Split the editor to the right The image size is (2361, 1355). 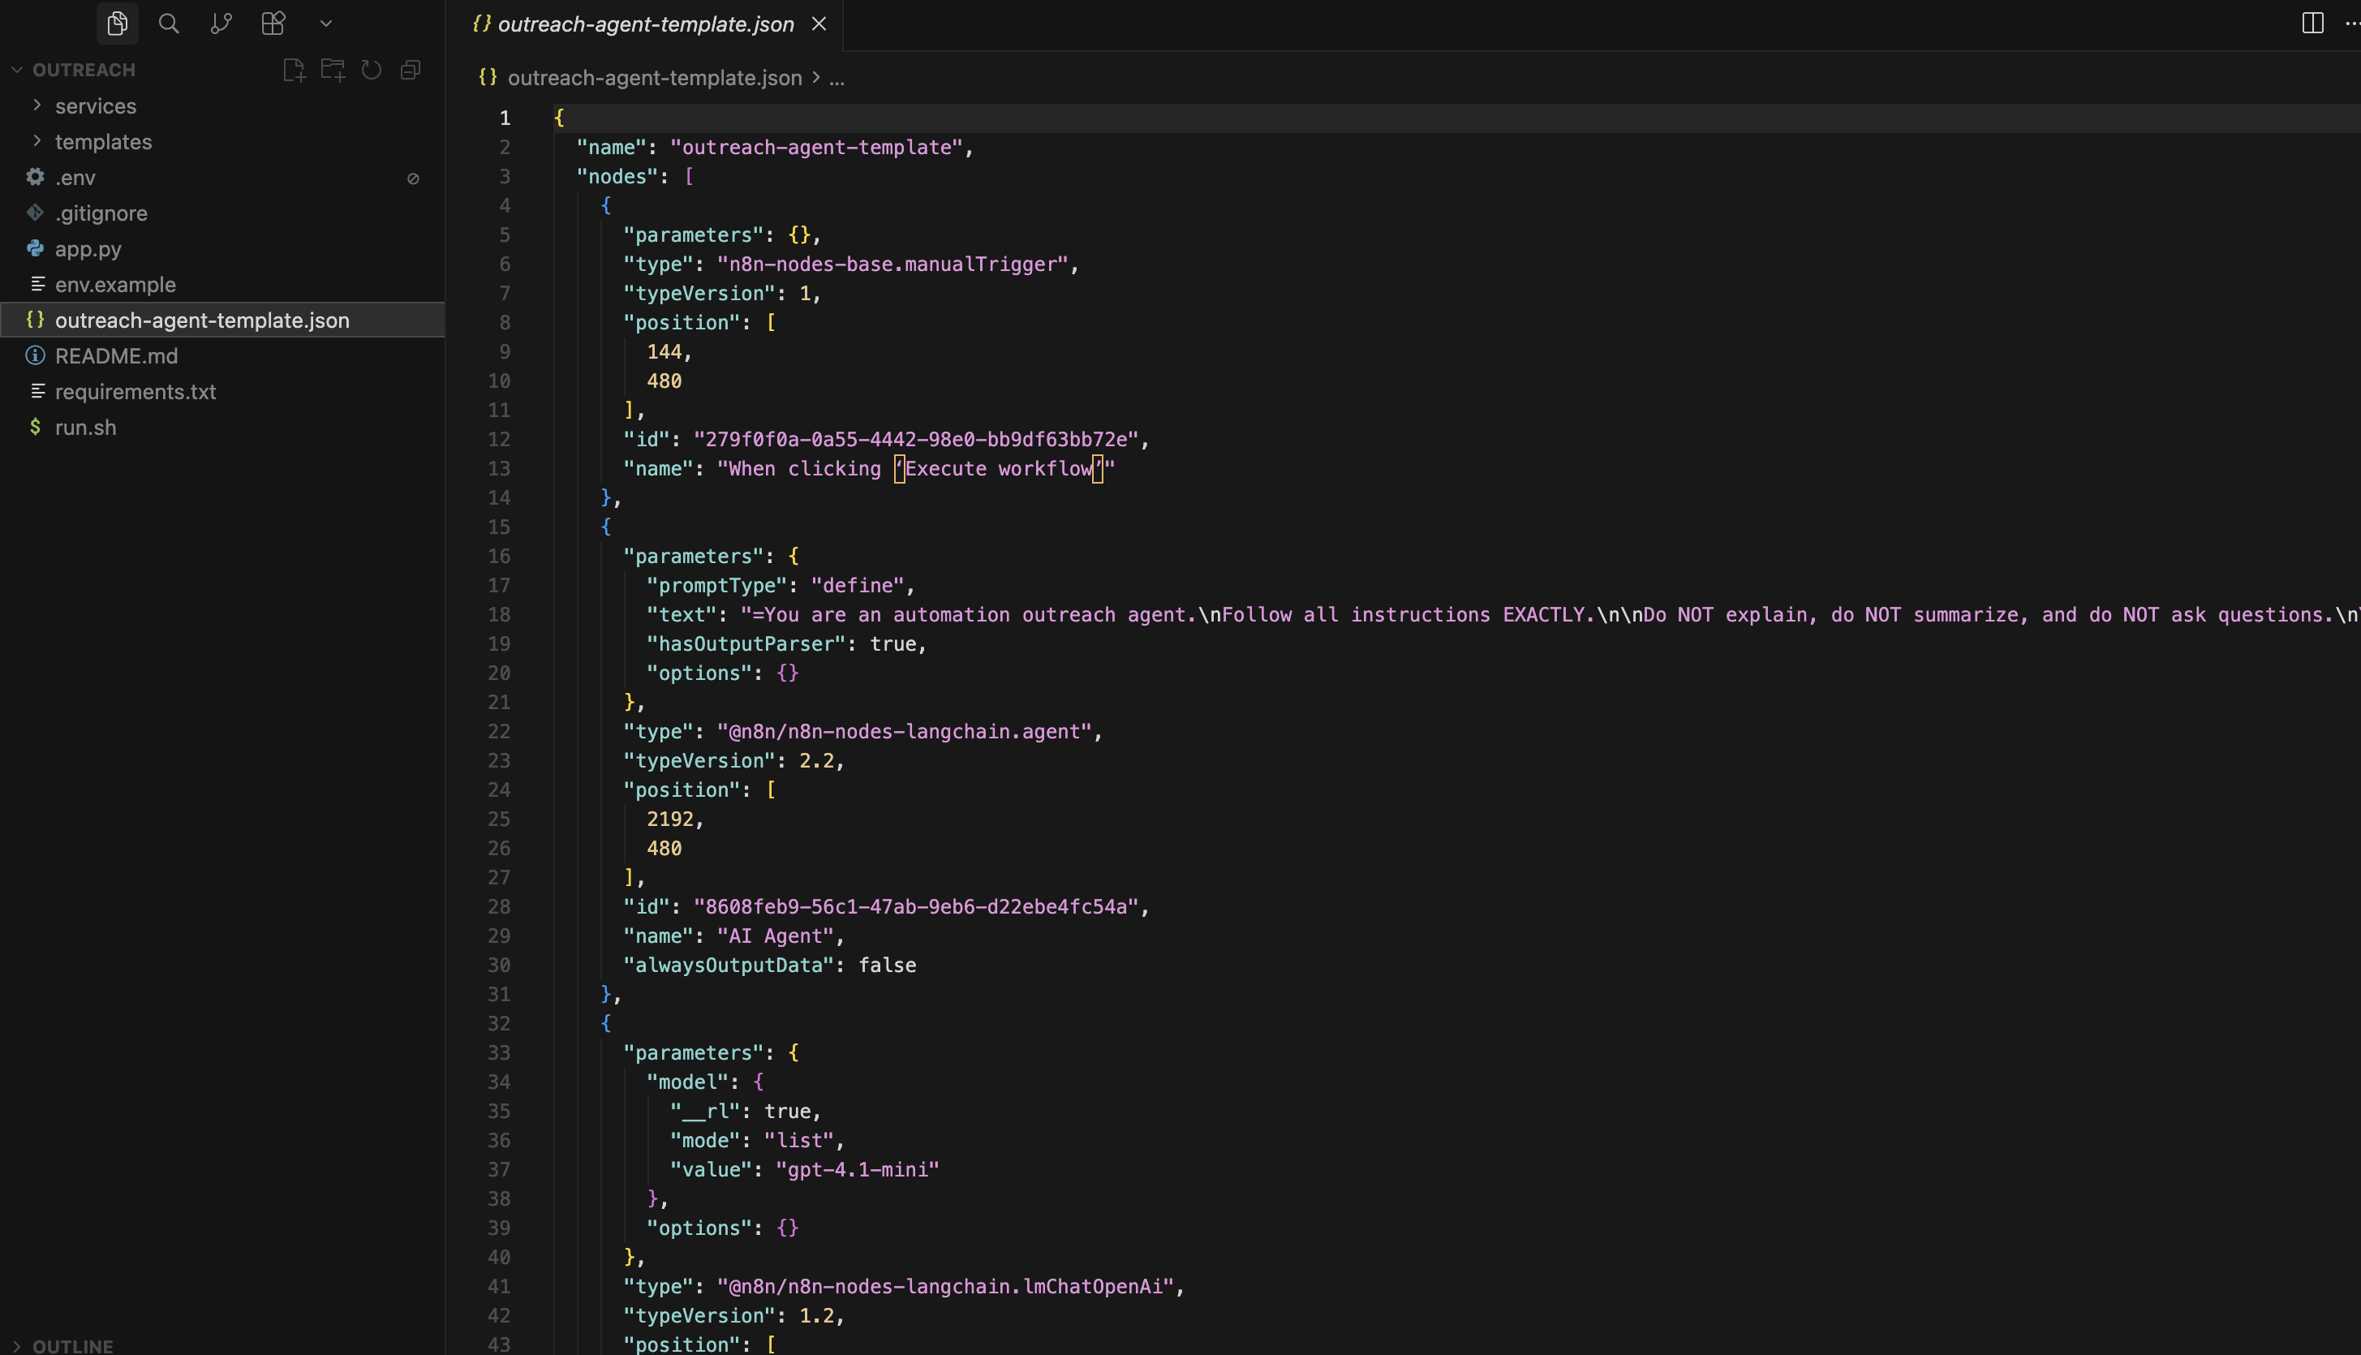(x=2312, y=24)
